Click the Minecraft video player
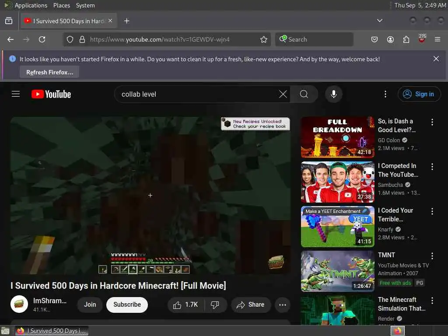Viewport: 448px width, 336px height. pos(150,196)
